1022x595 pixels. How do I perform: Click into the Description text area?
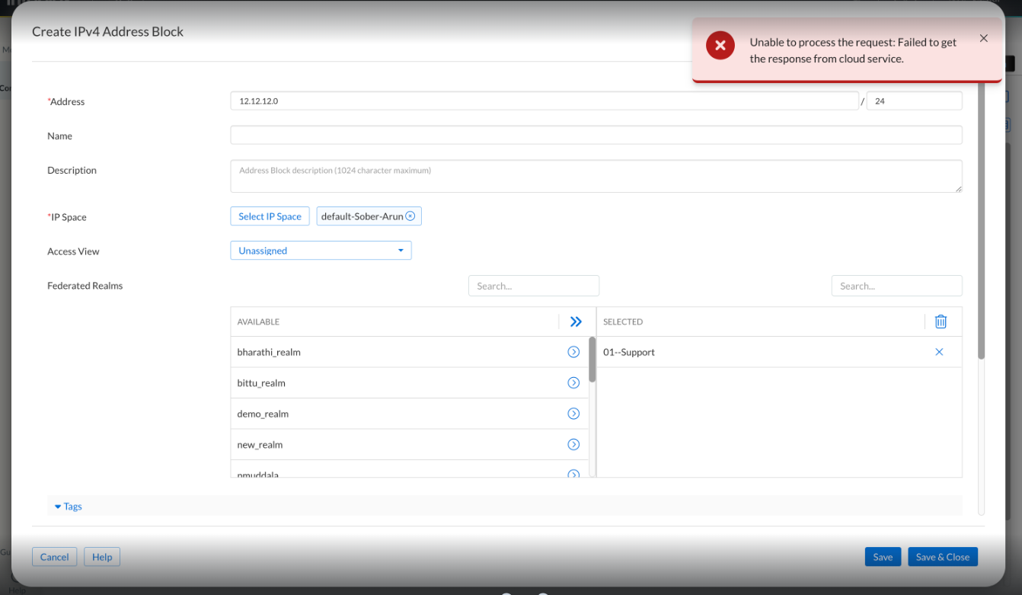[596, 176]
